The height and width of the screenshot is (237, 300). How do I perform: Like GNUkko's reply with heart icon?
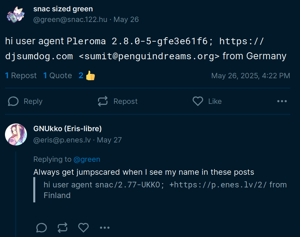point(83,228)
